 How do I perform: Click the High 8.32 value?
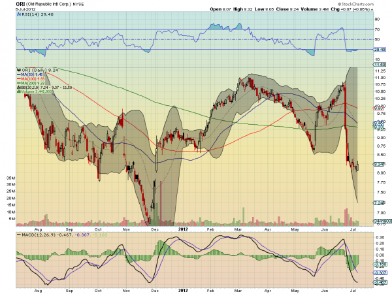242,9
